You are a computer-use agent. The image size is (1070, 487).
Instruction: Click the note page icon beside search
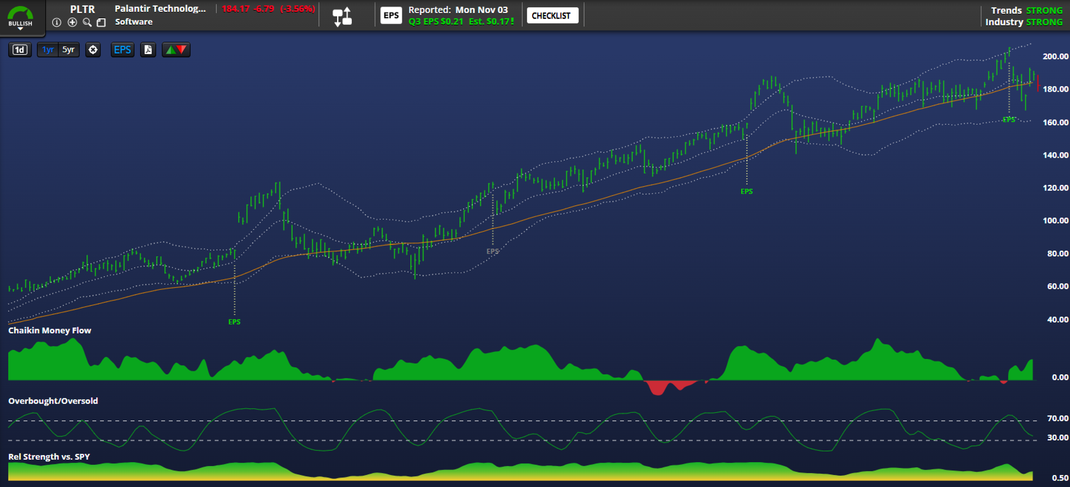click(101, 22)
